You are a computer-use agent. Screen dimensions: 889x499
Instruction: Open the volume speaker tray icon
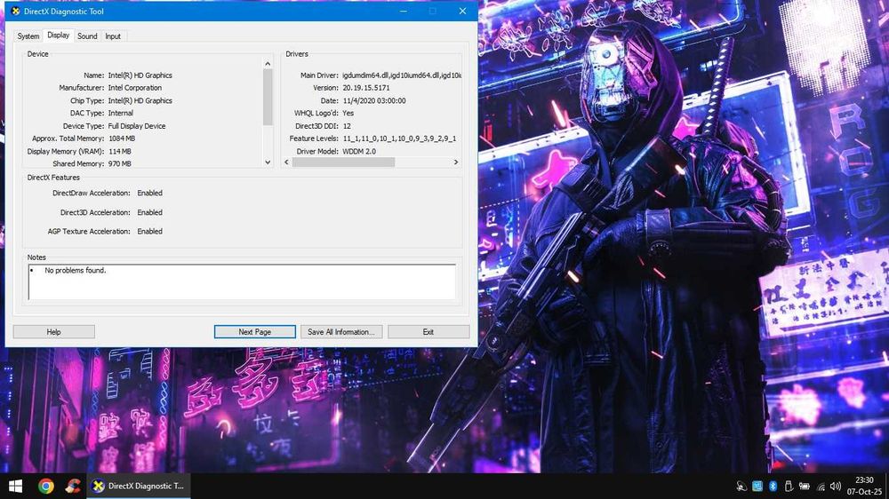[835, 486]
